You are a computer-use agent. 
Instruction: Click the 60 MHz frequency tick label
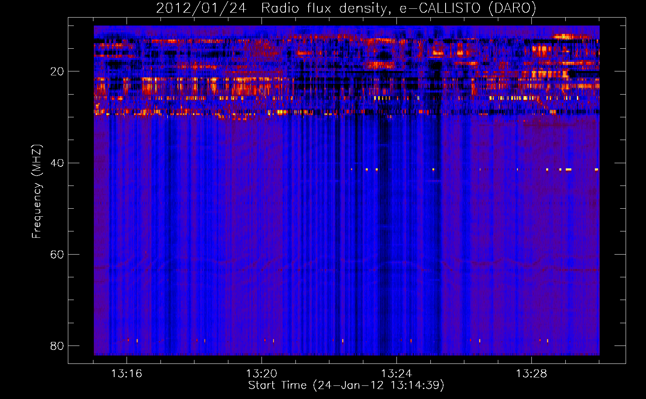click(x=57, y=254)
